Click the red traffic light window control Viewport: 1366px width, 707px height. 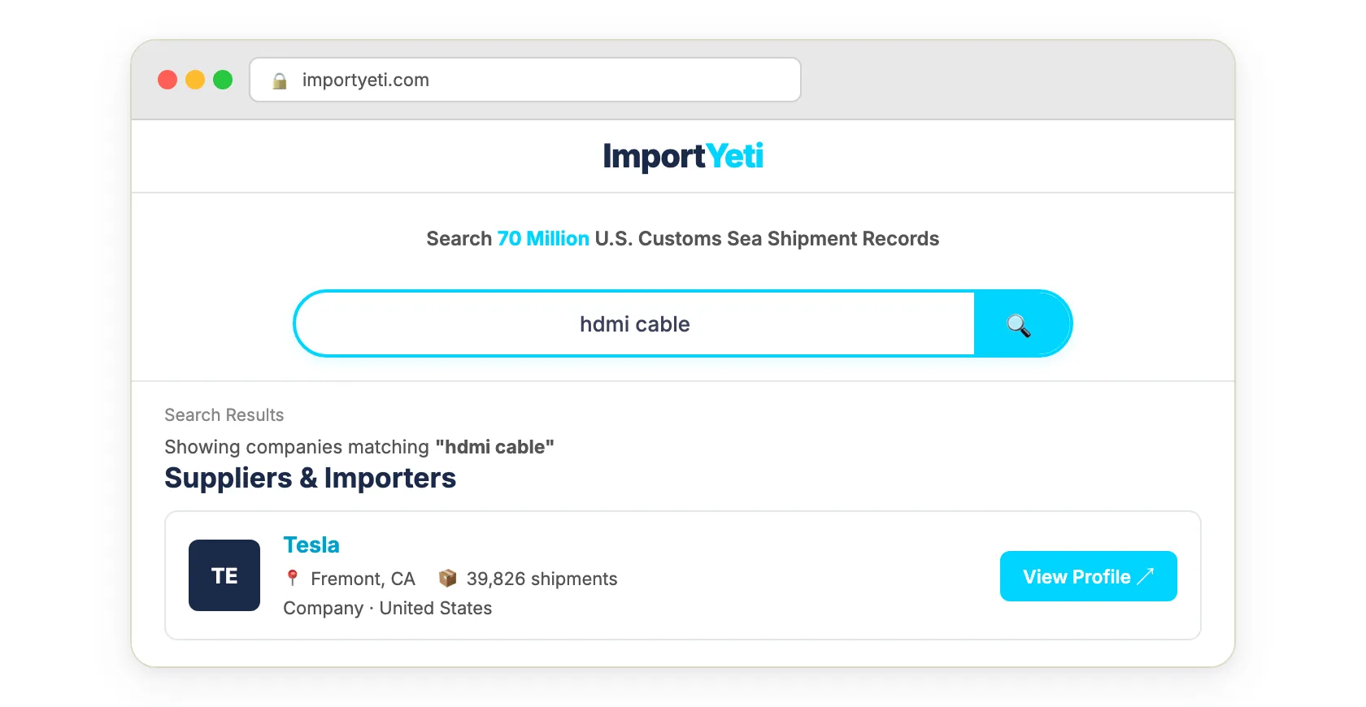[167, 80]
